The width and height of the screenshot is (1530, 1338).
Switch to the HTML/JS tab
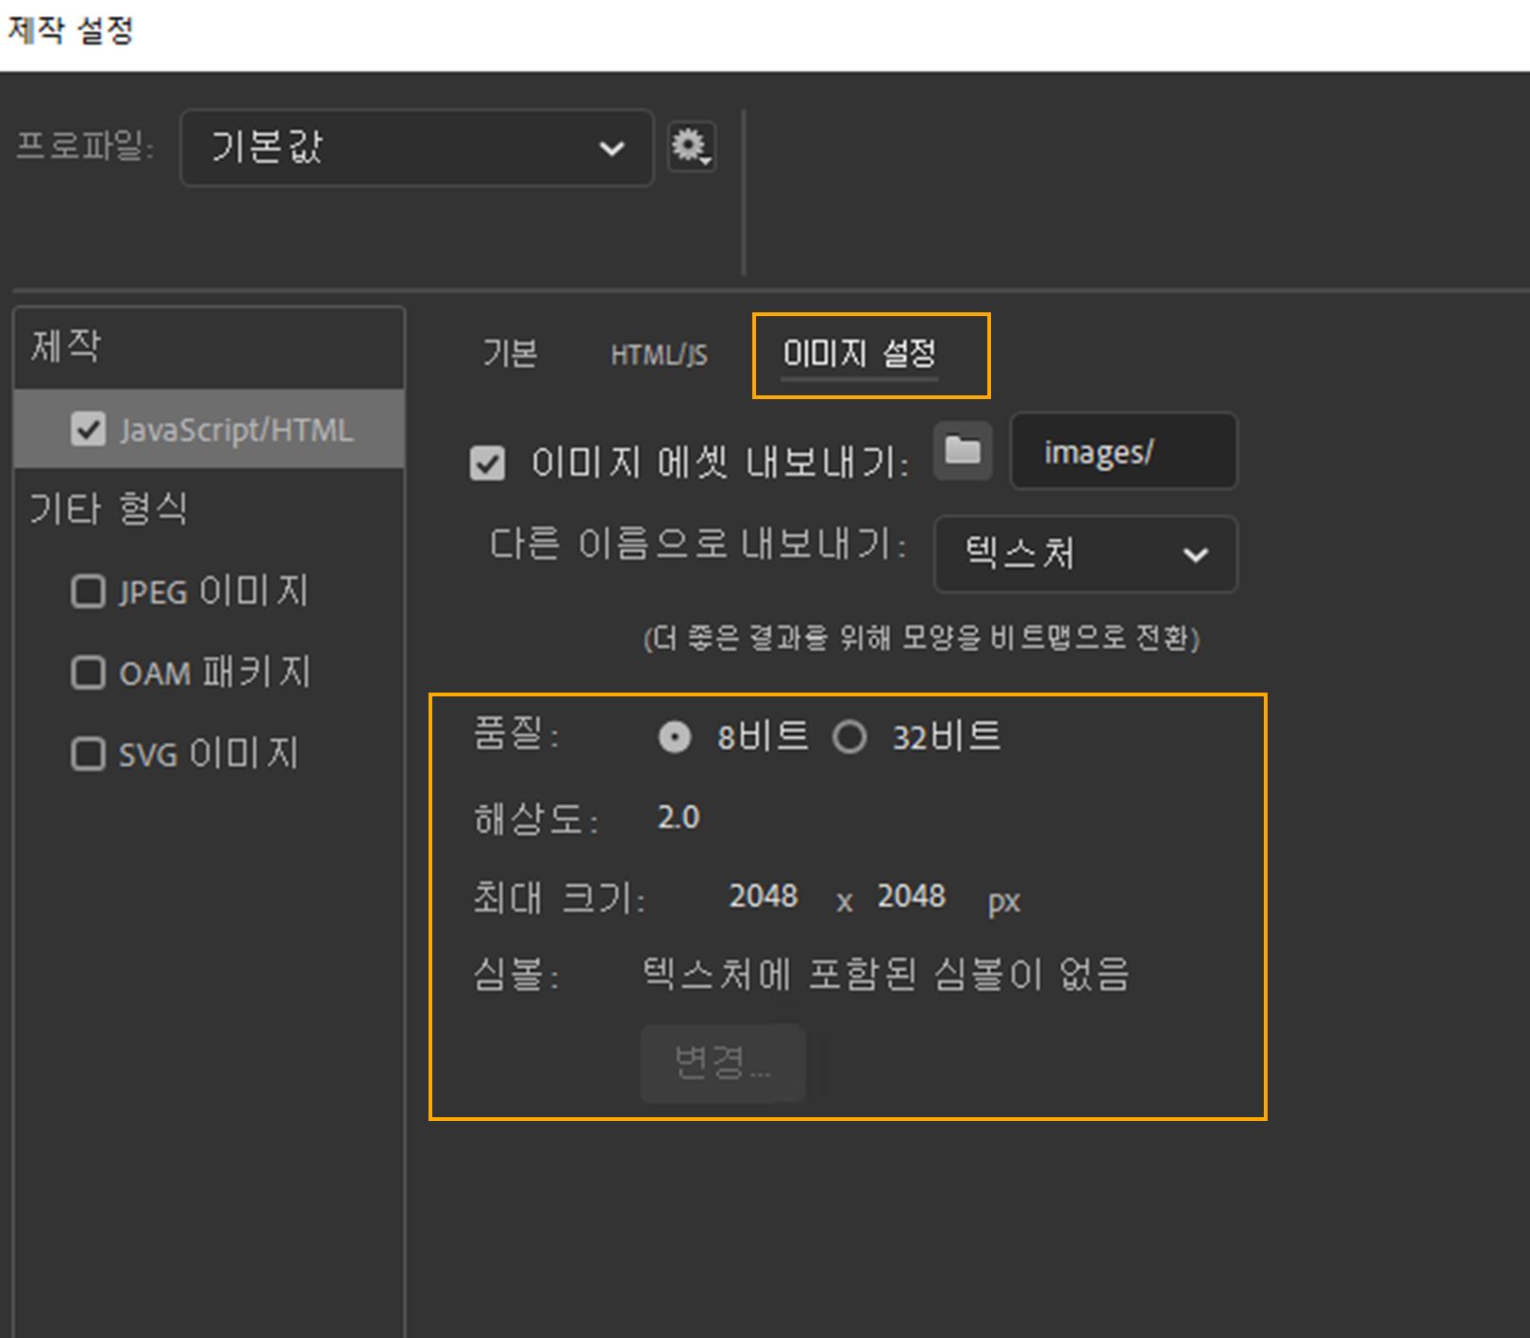click(x=659, y=354)
